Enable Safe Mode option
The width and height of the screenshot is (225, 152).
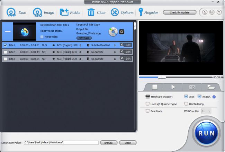tap(148, 111)
